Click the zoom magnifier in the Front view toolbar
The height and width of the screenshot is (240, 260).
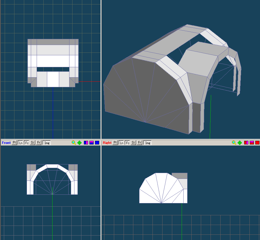pos(74,143)
